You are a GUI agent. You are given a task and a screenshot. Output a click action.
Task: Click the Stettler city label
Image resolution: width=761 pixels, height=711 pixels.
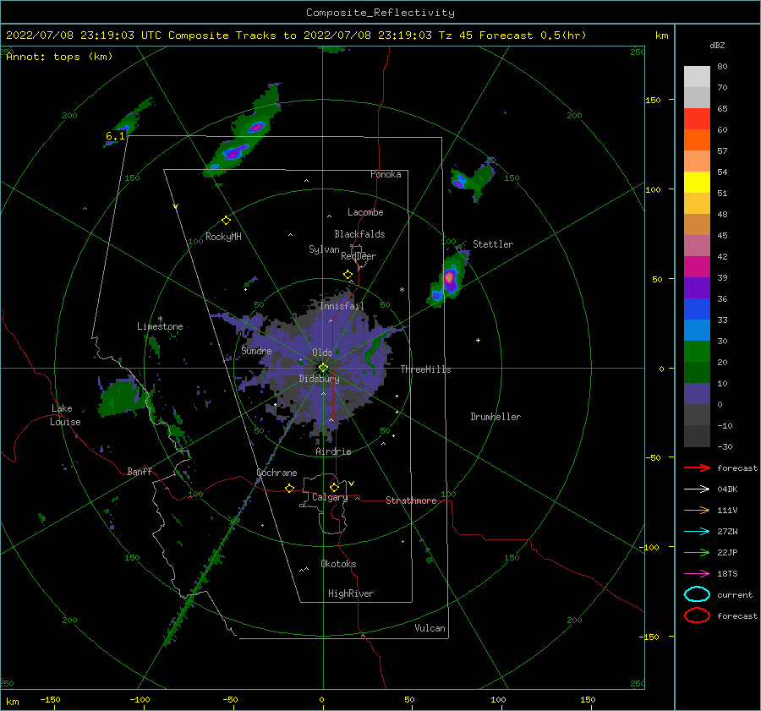tap(493, 244)
